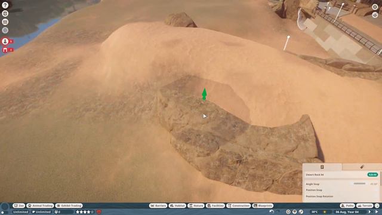Open settings gear at top right
Viewport: 382px width, 215px height.
[x=375, y=7]
